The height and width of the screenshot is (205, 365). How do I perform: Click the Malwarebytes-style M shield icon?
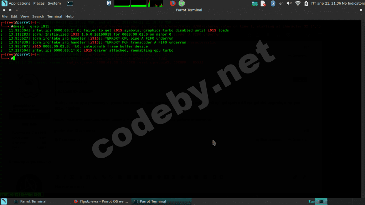point(109,3)
